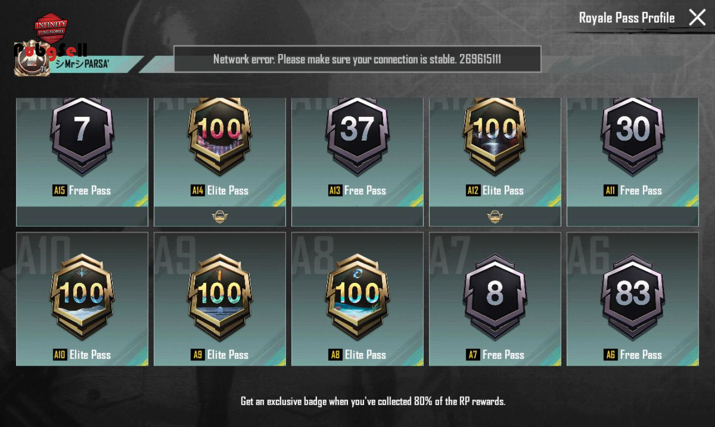Select the A13 Free Pass badge showing 37

pyautogui.click(x=357, y=133)
